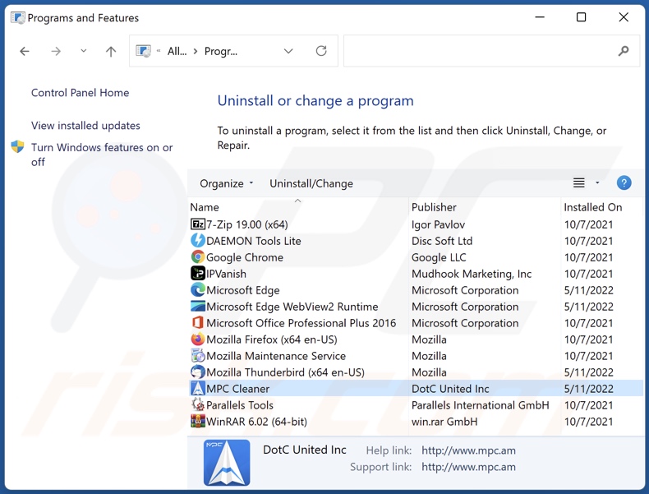This screenshot has height=494, width=649.
Task: Click Disc Soft Ltd publisher cell
Action: tap(442, 241)
